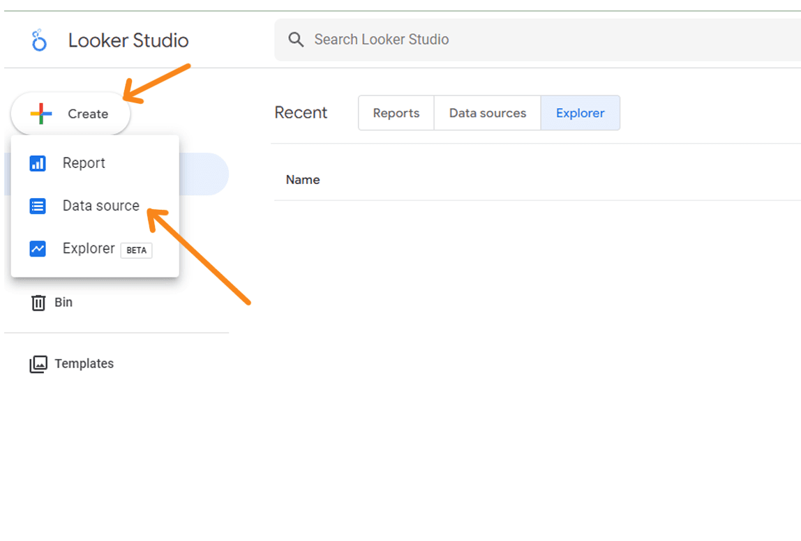Click the Templates gallery icon
Image resolution: width=801 pixels, height=541 pixels.
coord(38,365)
